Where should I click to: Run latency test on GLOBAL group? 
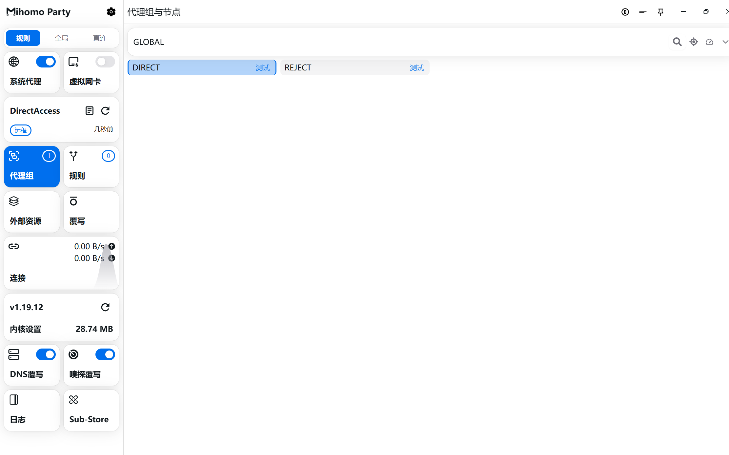point(709,42)
